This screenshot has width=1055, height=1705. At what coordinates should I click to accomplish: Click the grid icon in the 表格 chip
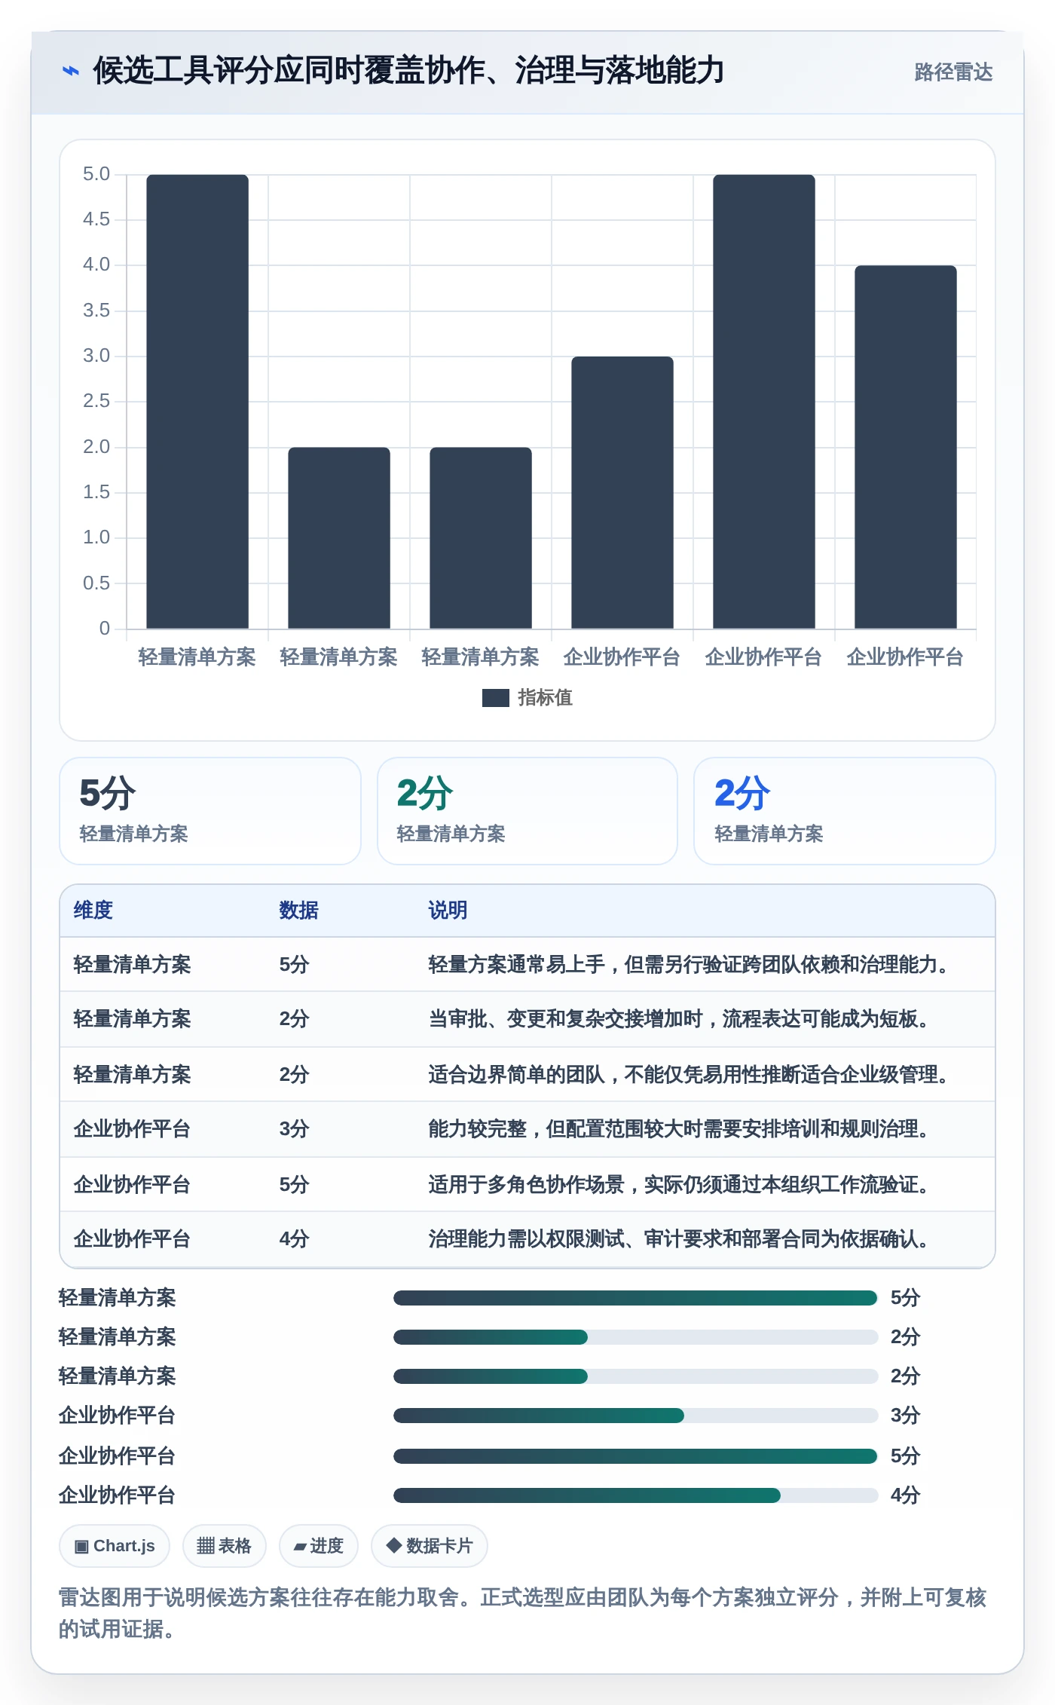(206, 1546)
